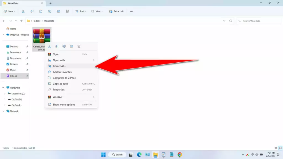Go up one folder level
Viewport: 283px width, 159px height.
(22, 21)
